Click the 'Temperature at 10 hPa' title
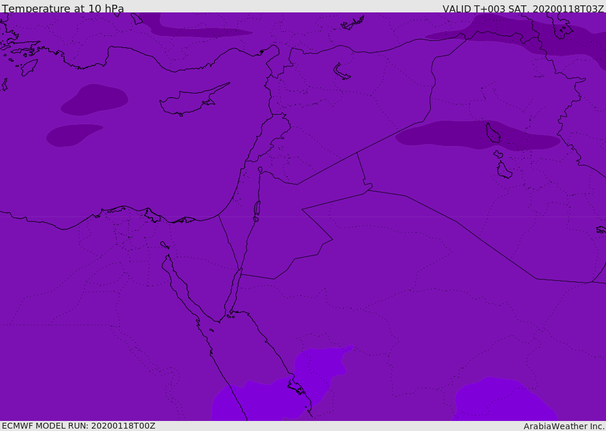The height and width of the screenshot is (431, 606). [x=63, y=8]
